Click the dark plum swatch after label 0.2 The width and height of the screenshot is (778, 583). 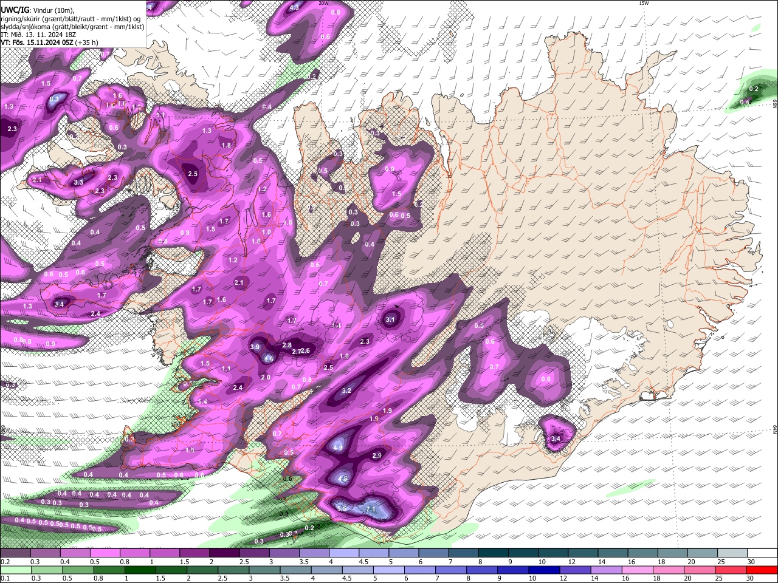click(15, 553)
